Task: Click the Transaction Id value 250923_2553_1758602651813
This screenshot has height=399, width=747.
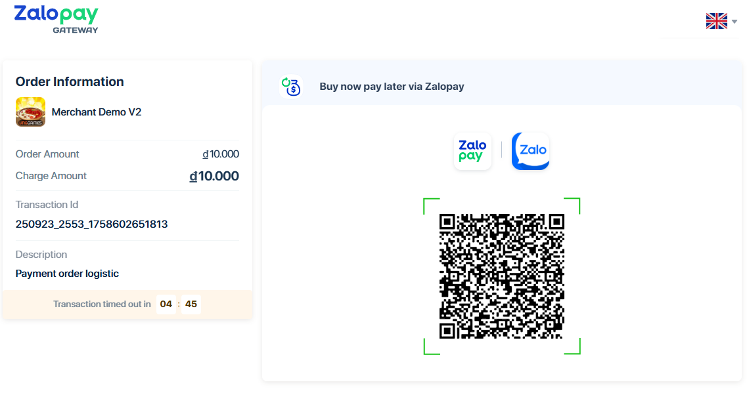Action: click(91, 224)
